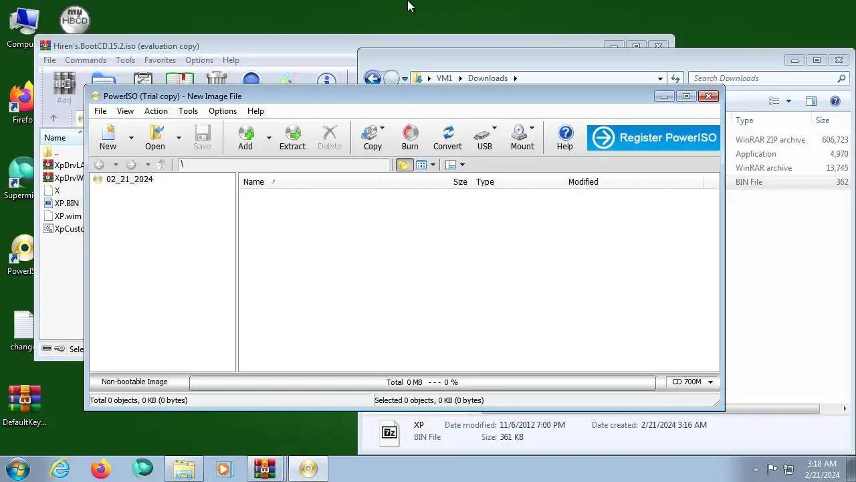
Task: Click the Explorer help question-mark icon
Action: tap(835, 101)
